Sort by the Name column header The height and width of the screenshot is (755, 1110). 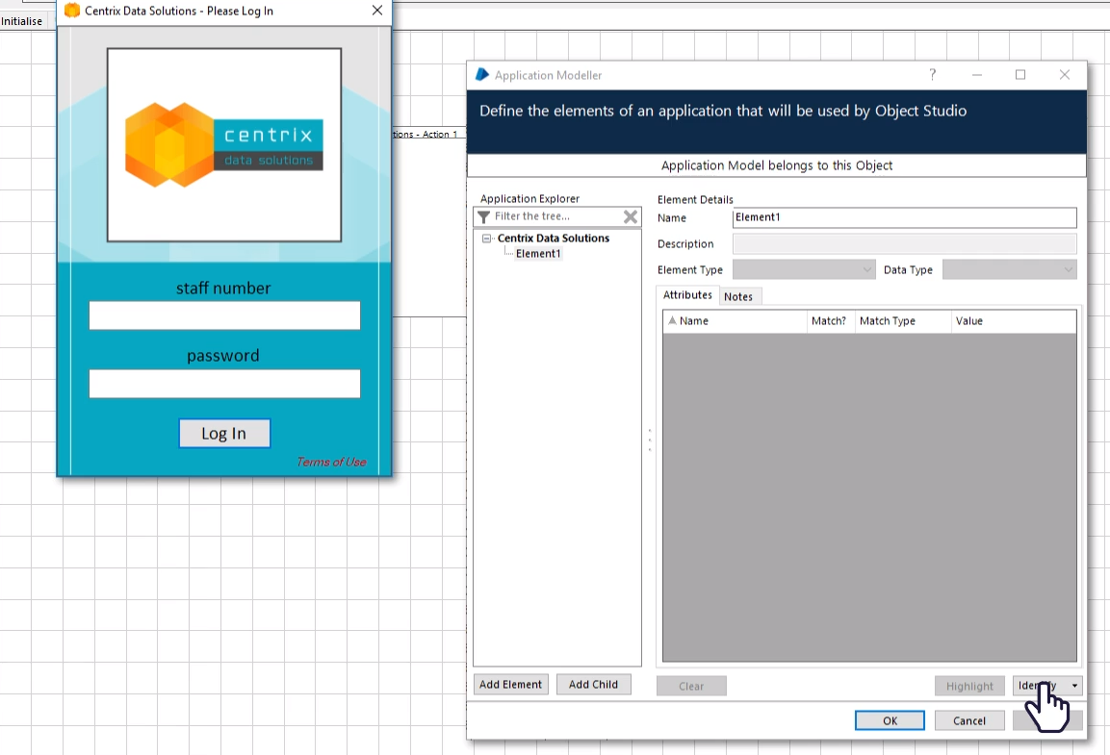[x=735, y=321]
